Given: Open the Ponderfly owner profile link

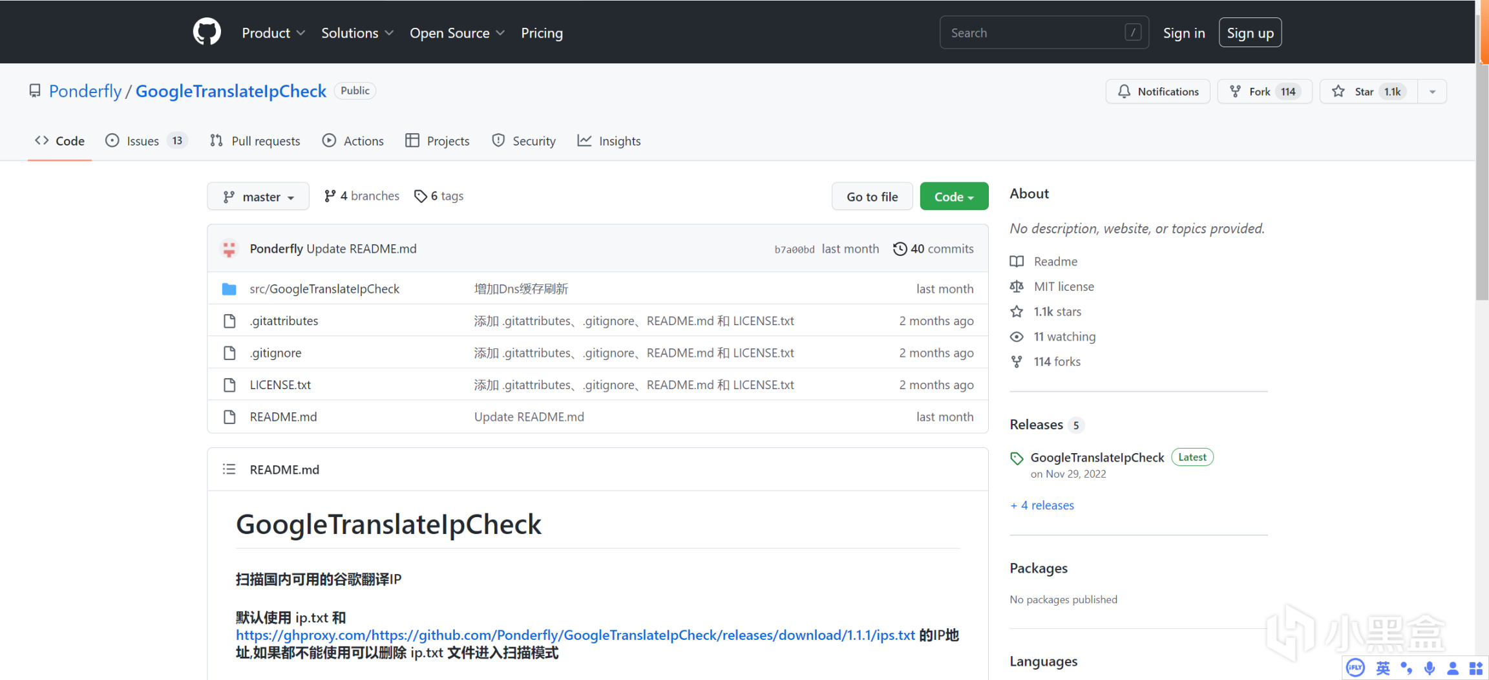Looking at the screenshot, I should coord(85,91).
